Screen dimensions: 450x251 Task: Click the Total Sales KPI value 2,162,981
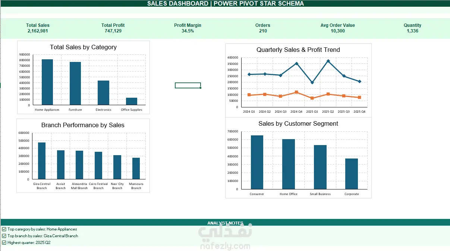point(38,31)
